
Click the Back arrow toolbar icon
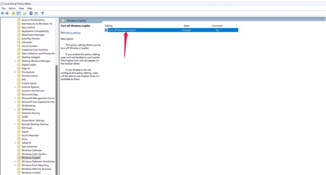click(3, 13)
